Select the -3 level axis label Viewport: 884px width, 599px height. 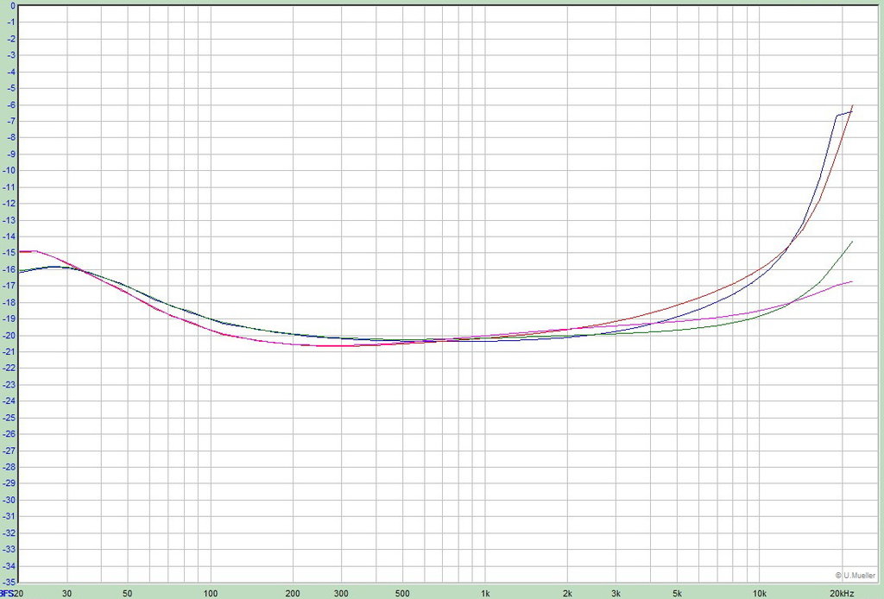pyautogui.click(x=11, y=55)
